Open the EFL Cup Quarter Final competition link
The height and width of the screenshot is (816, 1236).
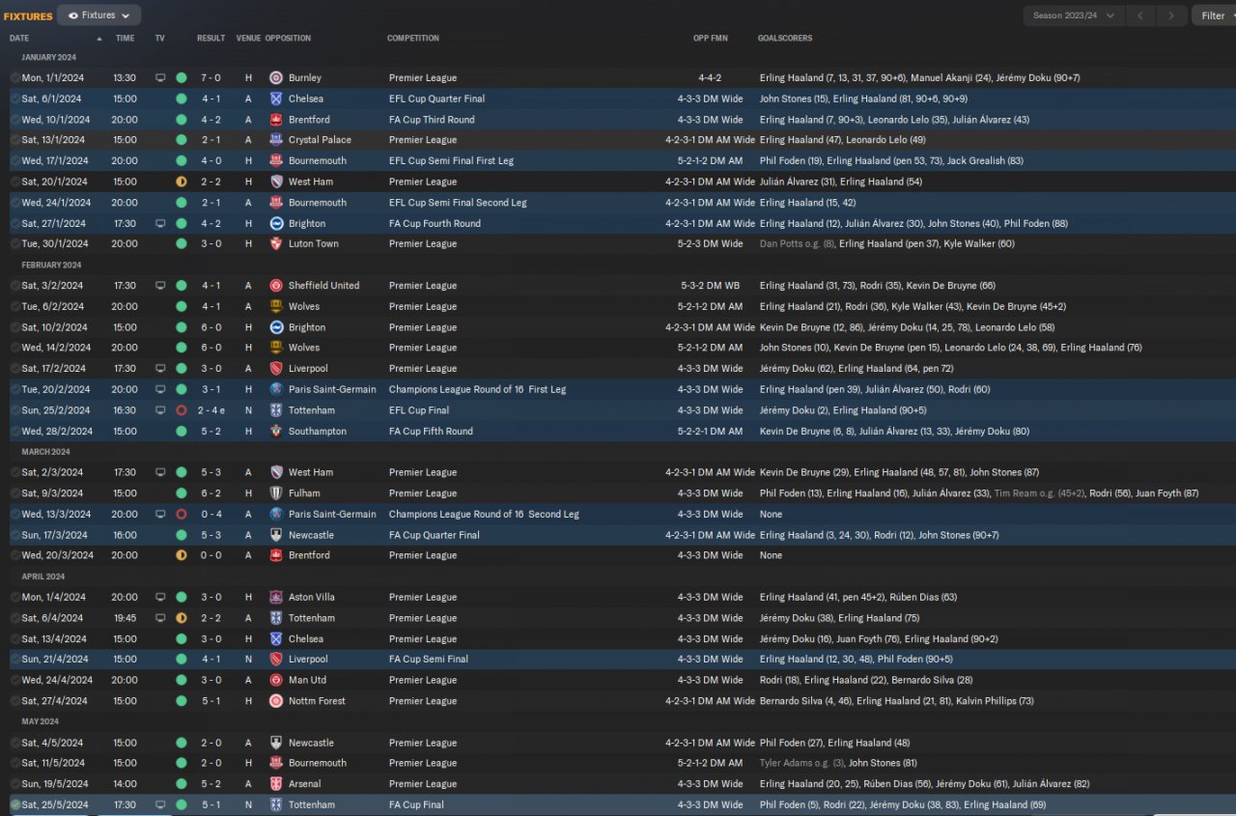coord(436,98)
